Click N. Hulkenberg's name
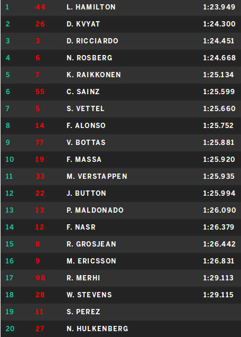The height and width of the screenshot is (337, 241). click(x=97, y=329)
